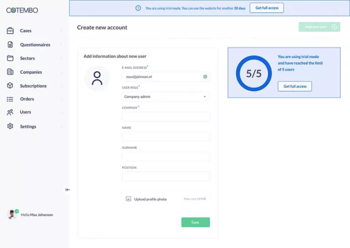
Task: Click the Add new user button
Action: coord(319,27)
